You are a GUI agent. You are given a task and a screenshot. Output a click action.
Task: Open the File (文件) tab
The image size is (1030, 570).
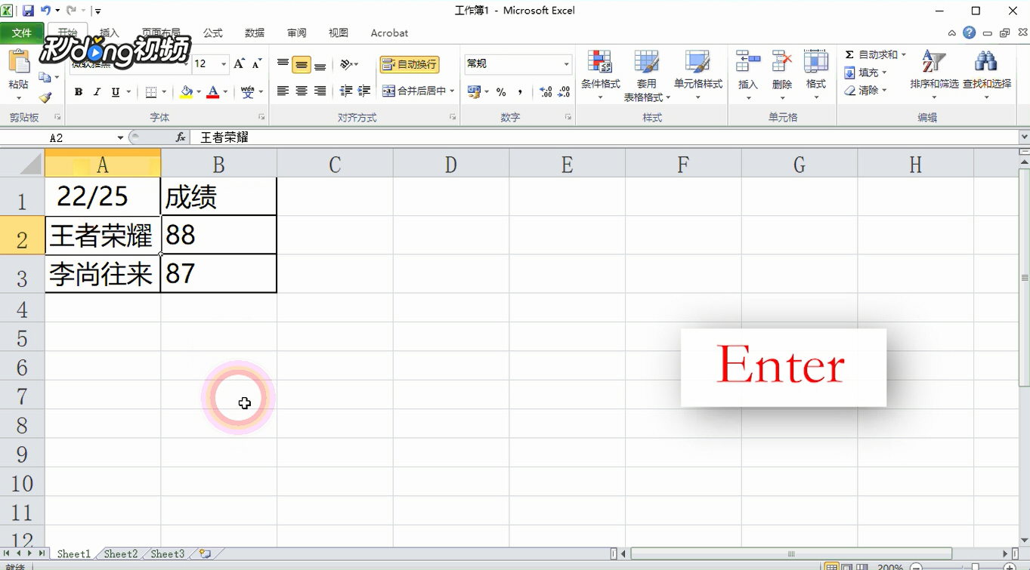click(x=22, y=33)
